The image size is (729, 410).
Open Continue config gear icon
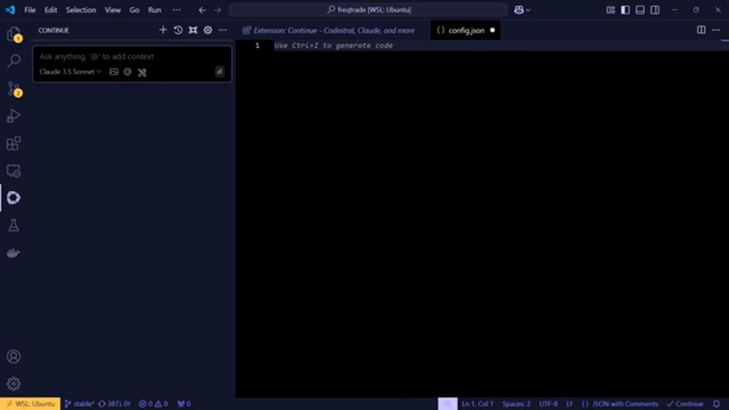pyautogui.click(x=208, y=30)
